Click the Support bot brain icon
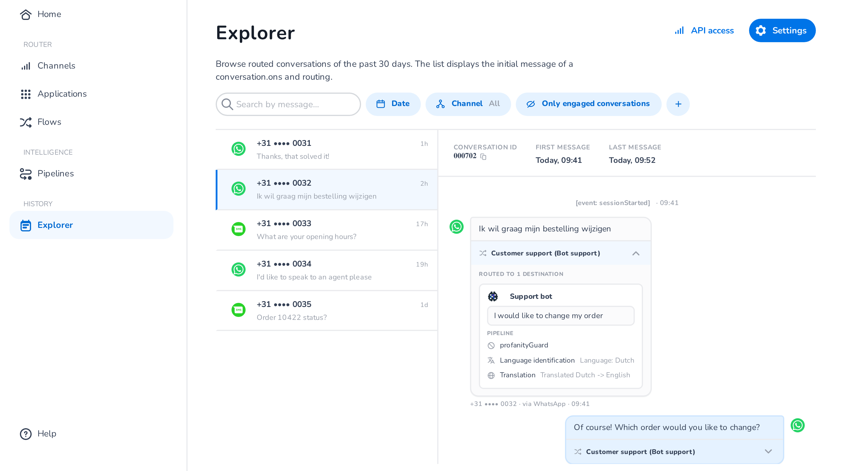The image size is (844, 471). (x=493, y=296)
